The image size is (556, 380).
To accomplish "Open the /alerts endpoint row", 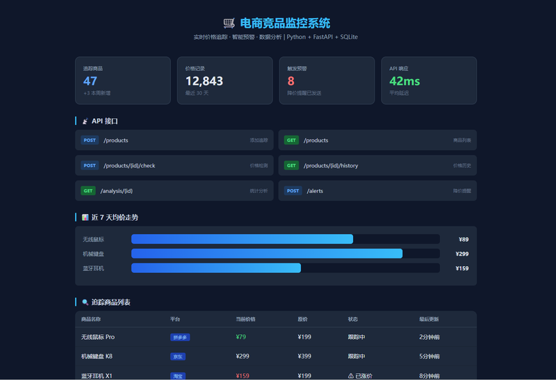I will pyautogui.click(x=377, y=191).
